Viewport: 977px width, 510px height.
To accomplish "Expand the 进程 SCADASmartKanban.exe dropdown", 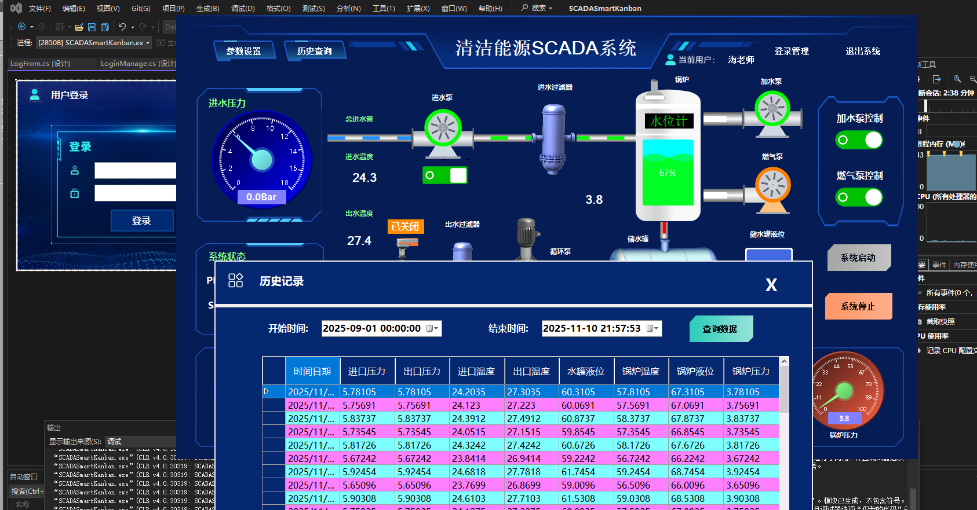I will [148, 43].
